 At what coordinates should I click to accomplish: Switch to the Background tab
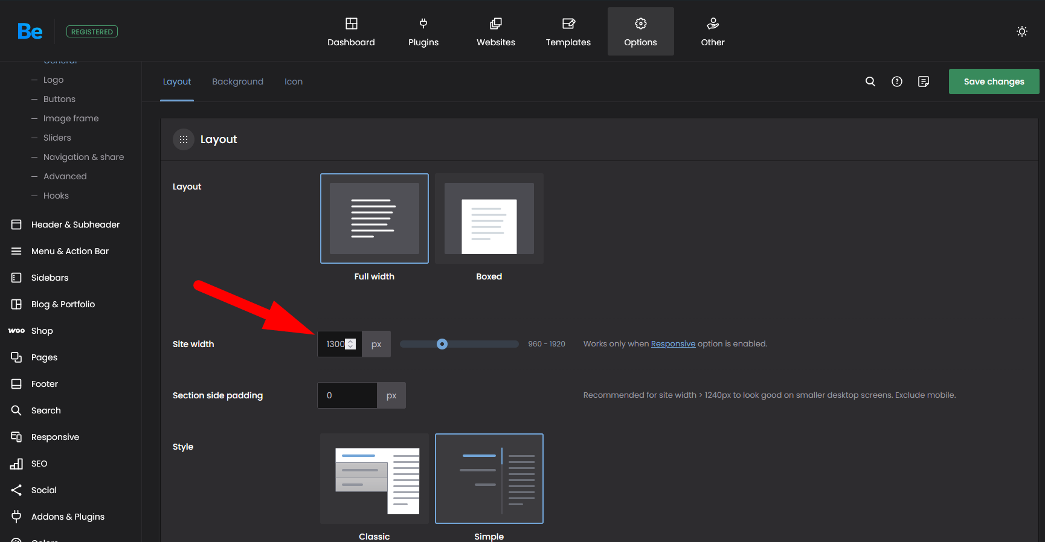click(x=237, y=81)
